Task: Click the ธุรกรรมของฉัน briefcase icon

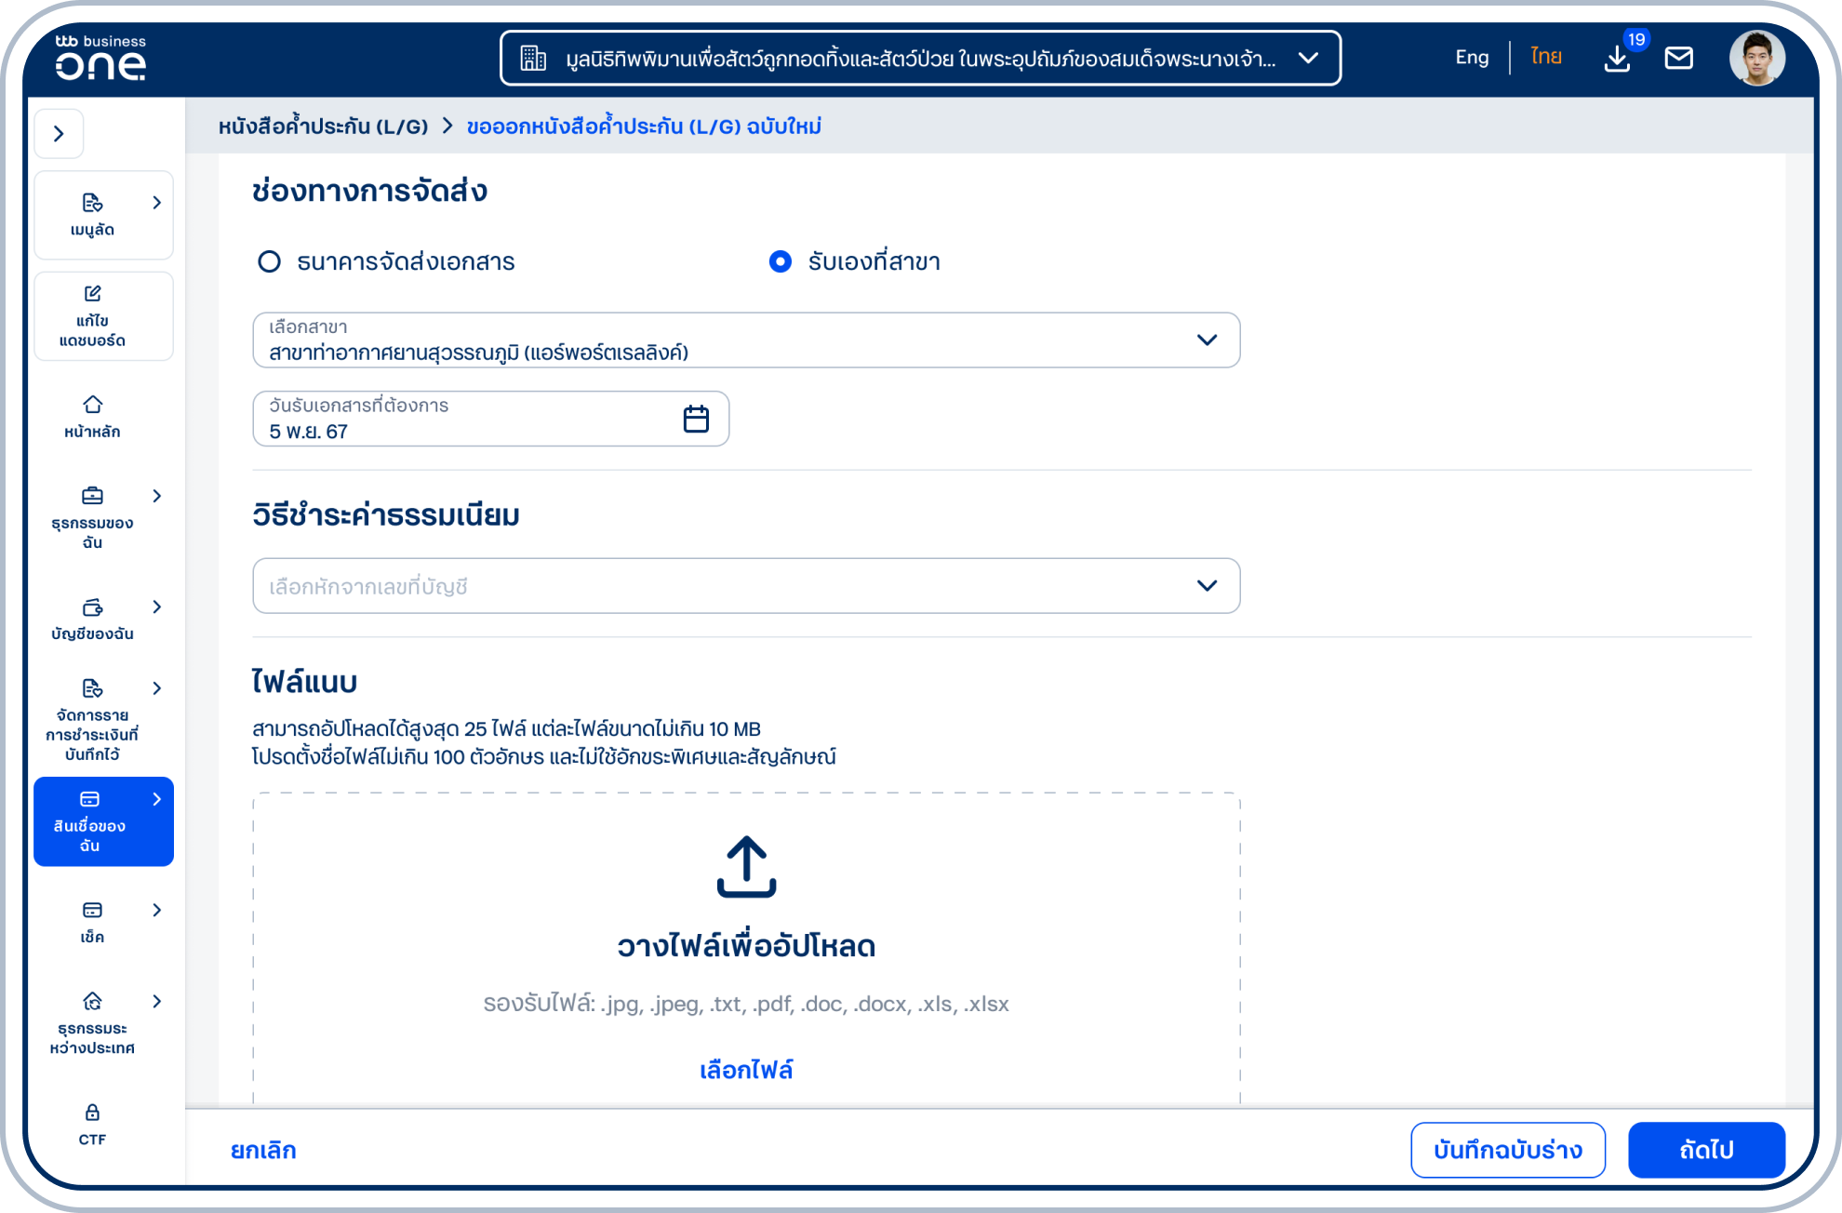Action: coord(92,496)
